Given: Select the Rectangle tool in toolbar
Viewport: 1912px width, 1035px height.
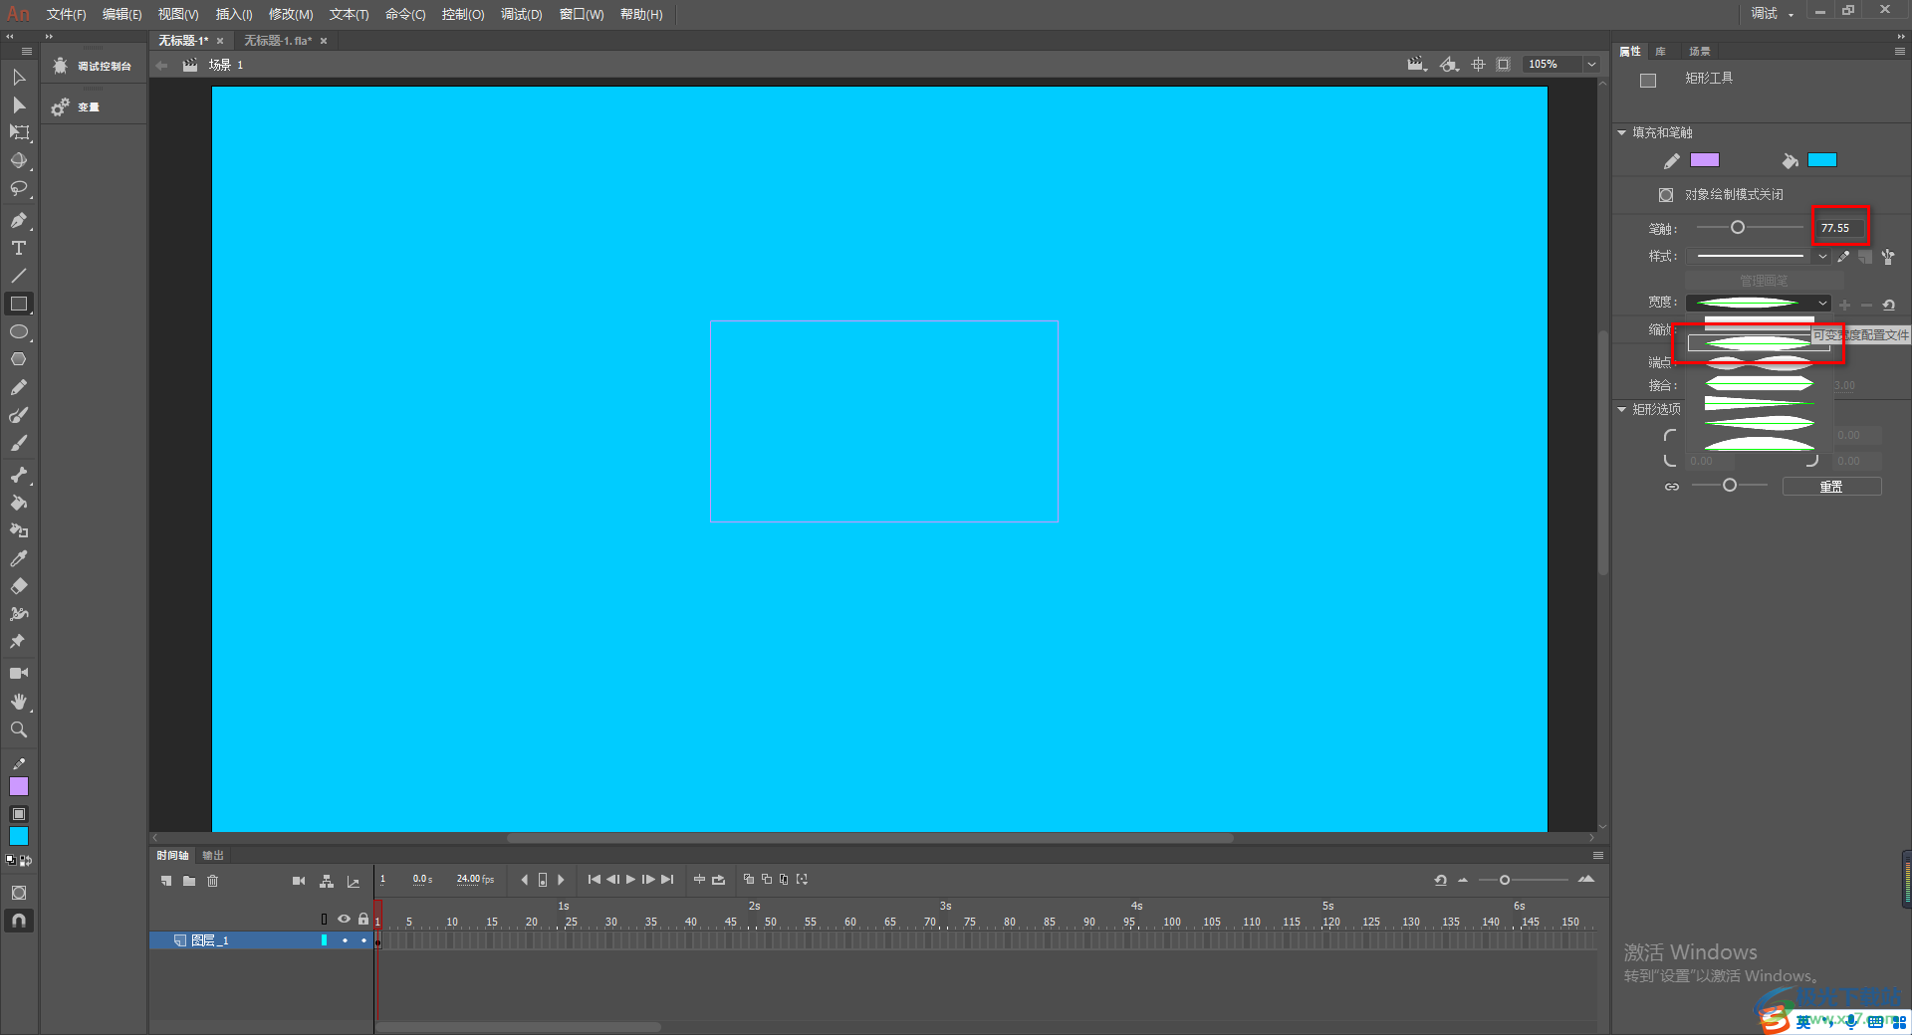Looking at the screenshot, I should [19, 304].
